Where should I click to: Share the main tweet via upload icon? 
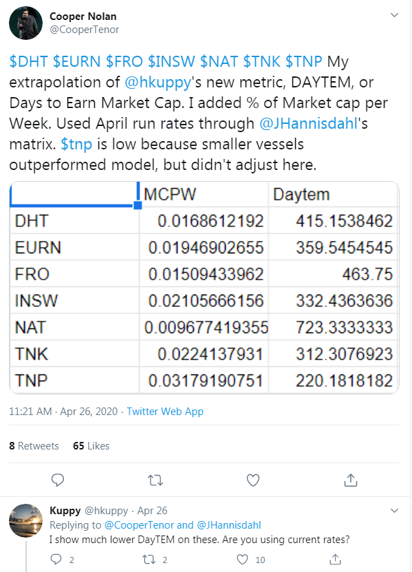(x=350, y=480)
